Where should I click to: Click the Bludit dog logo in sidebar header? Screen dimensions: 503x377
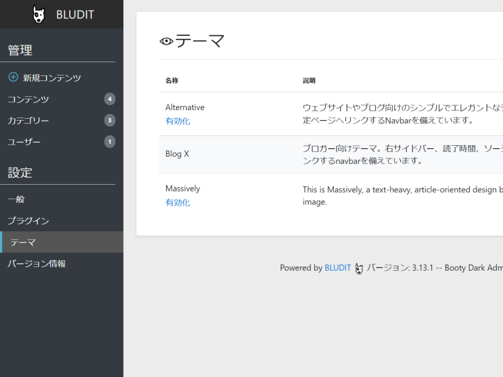[39, 14]
